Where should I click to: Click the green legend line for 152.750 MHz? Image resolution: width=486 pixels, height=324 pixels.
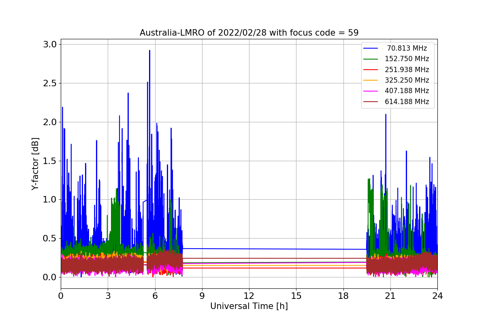pos(371,59)
